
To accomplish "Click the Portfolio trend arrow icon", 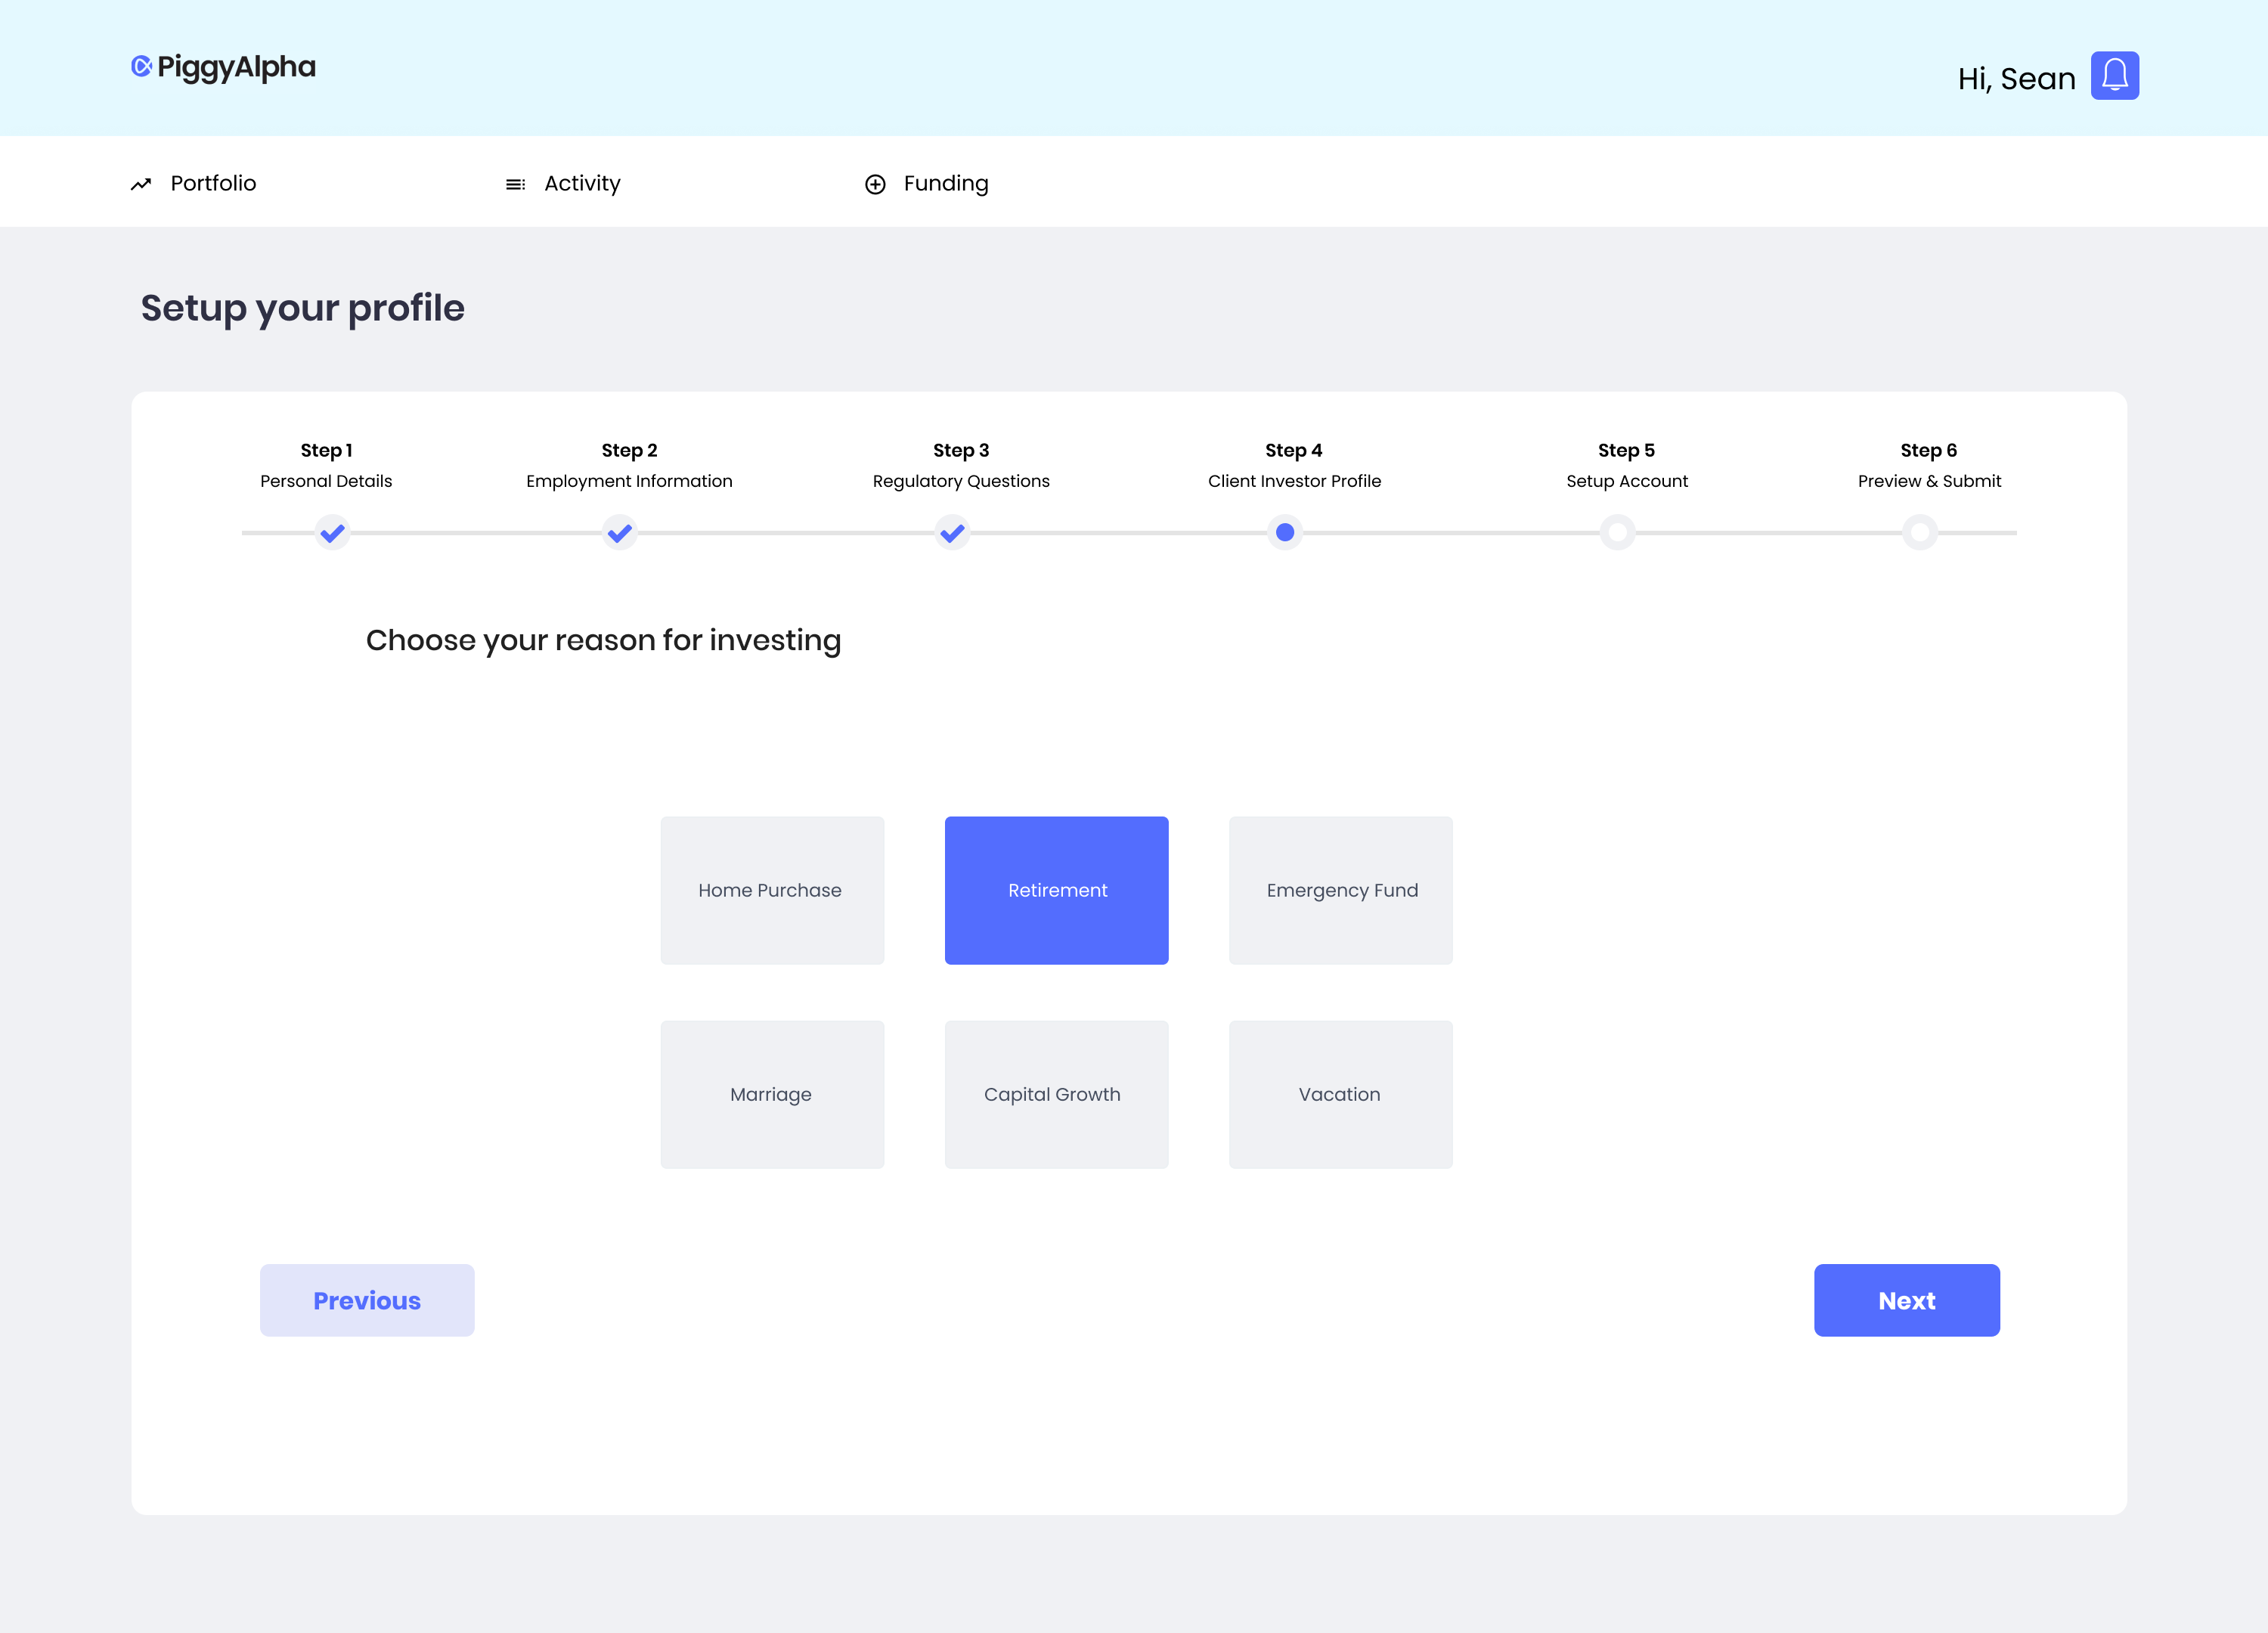I will 141,184.
